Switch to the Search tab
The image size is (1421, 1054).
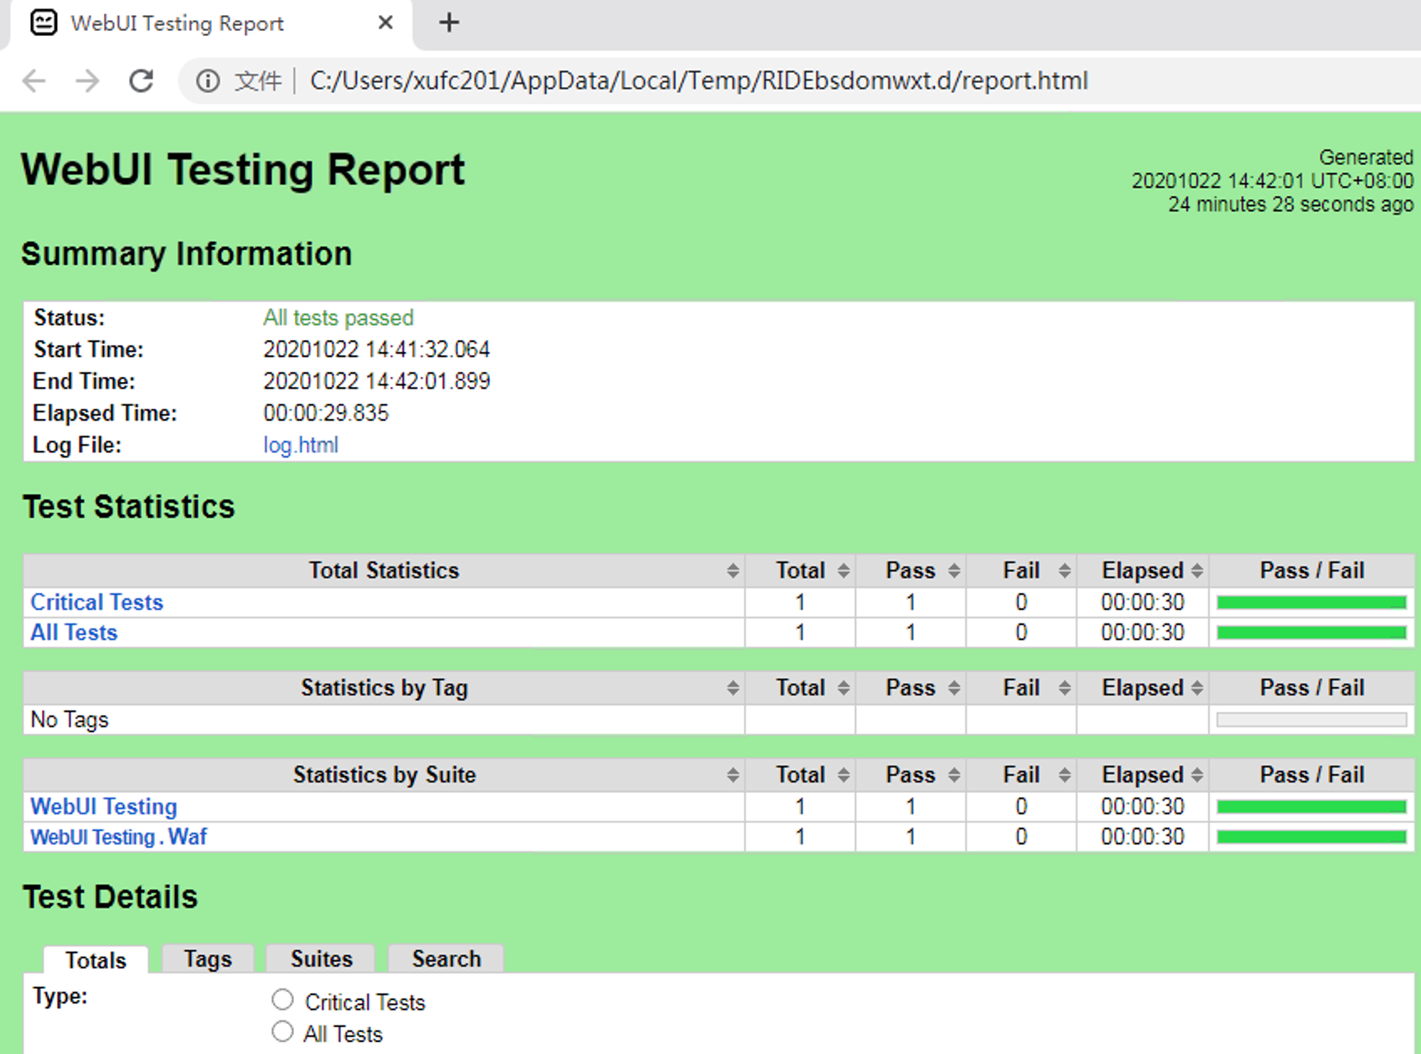(447, 958)
